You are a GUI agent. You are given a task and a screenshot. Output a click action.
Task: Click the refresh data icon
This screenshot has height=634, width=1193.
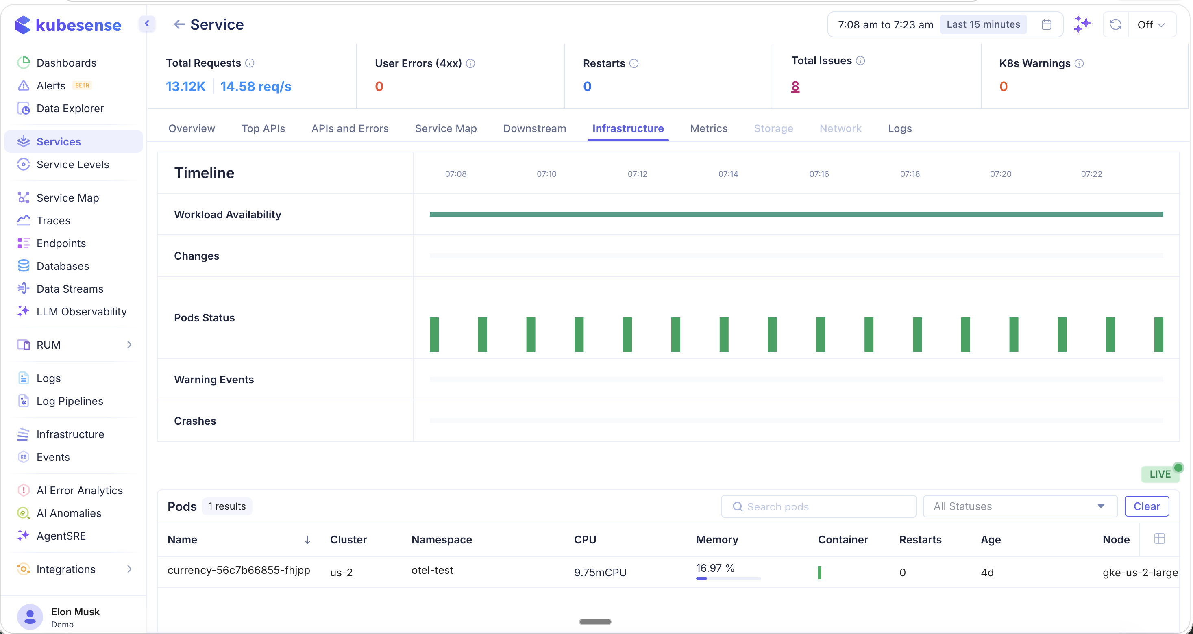coord(1116,24)
